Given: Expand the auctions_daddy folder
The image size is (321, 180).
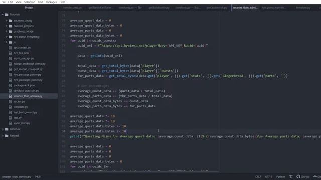Looking at the screenshot, I should (x=7, y=21).
